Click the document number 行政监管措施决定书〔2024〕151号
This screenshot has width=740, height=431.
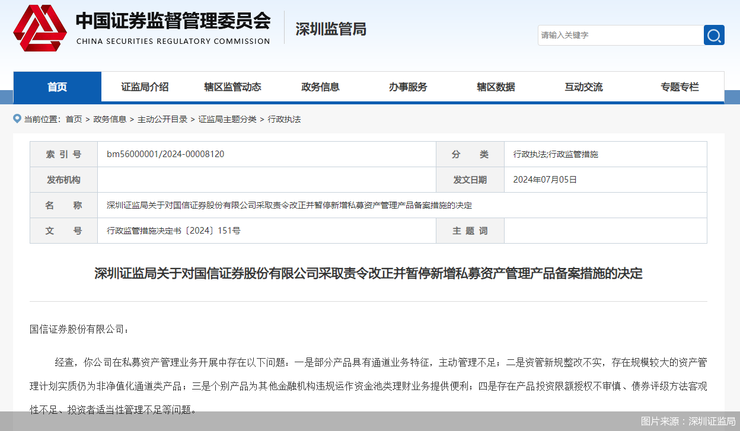[174, 231]
